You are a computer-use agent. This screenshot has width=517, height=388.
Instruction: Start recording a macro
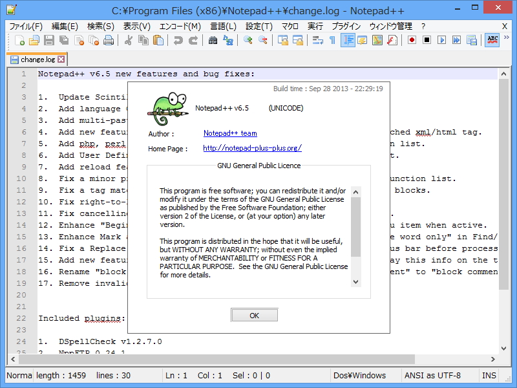(x=412, y=39)
